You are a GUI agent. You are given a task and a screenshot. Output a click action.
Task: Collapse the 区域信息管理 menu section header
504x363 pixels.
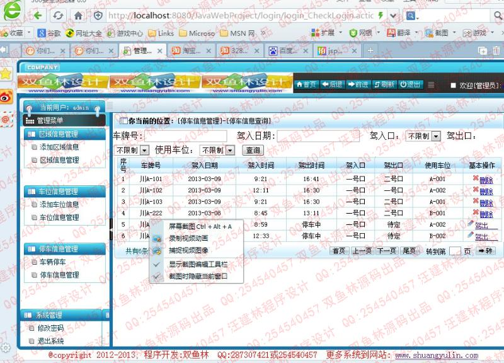(x=65, y=134)
